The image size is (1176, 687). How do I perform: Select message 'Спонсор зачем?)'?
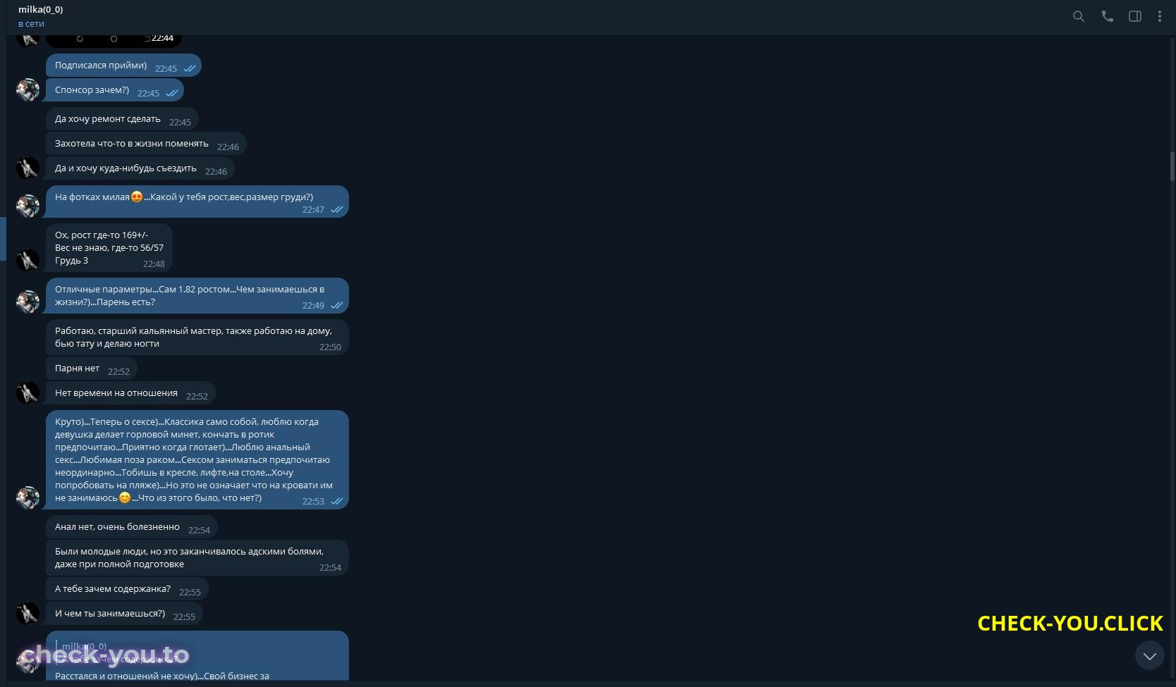114,90
